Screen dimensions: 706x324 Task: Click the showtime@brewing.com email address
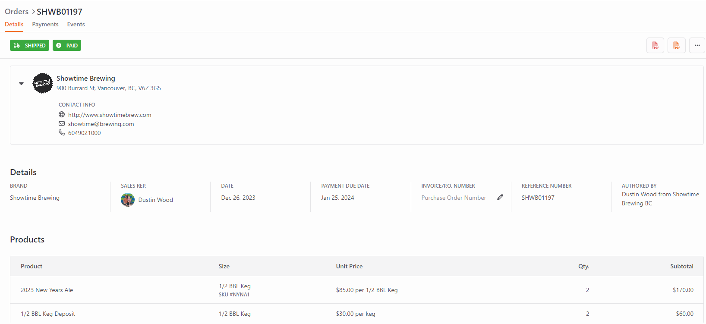pyautogui.click(x=101, y=124)
